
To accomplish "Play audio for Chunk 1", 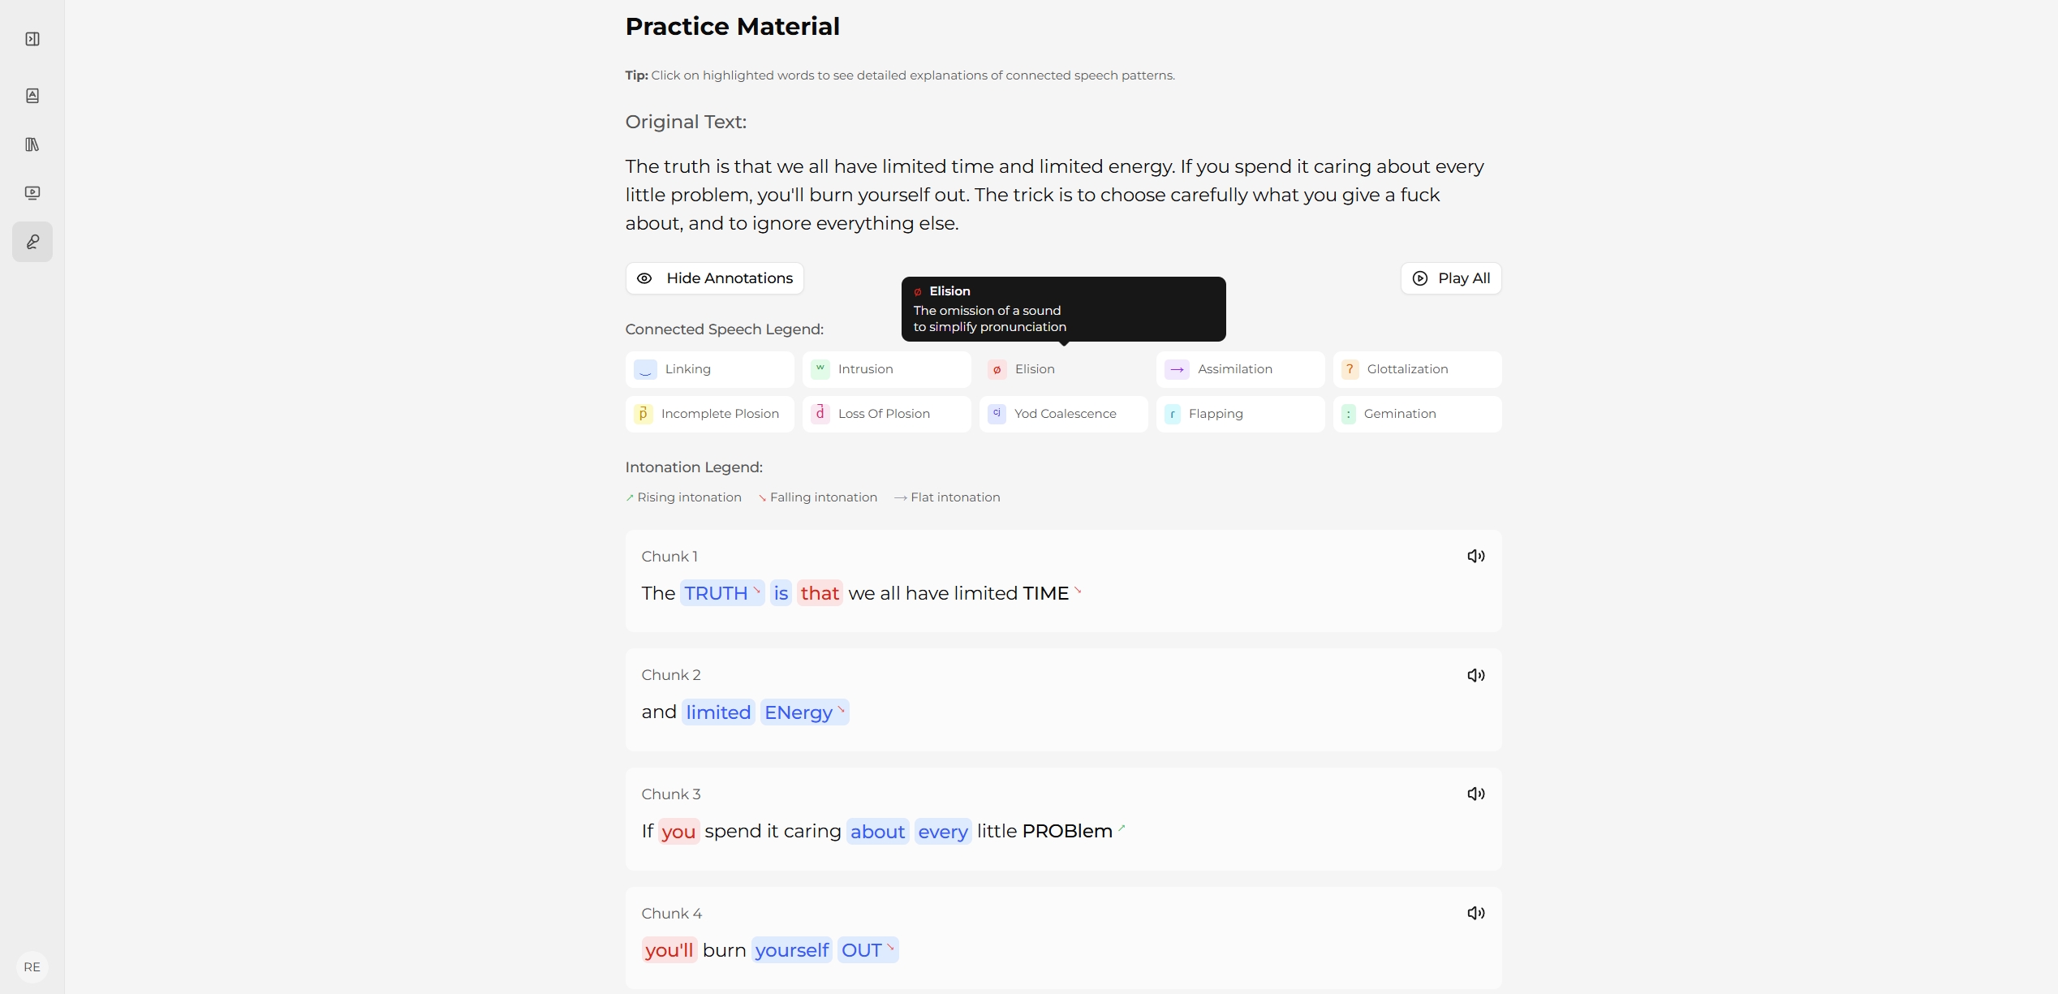I will click(x=1475, y=557).
